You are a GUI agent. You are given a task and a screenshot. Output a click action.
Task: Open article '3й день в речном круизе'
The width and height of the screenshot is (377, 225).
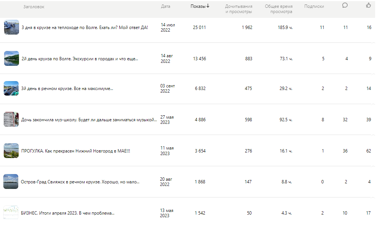pyautogui.click(x=67, y=89)
